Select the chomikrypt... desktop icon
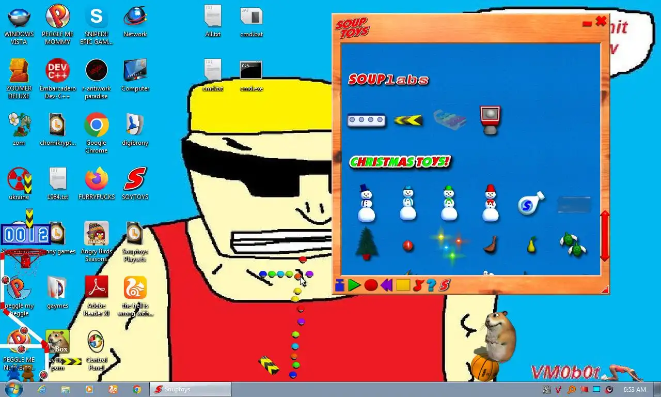Viewport: 661px width, 397px height. click(x=57, y=130)
